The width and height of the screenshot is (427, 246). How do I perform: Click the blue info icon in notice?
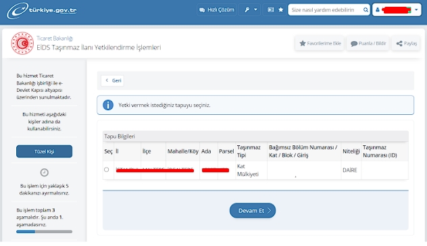coord(108,105)
